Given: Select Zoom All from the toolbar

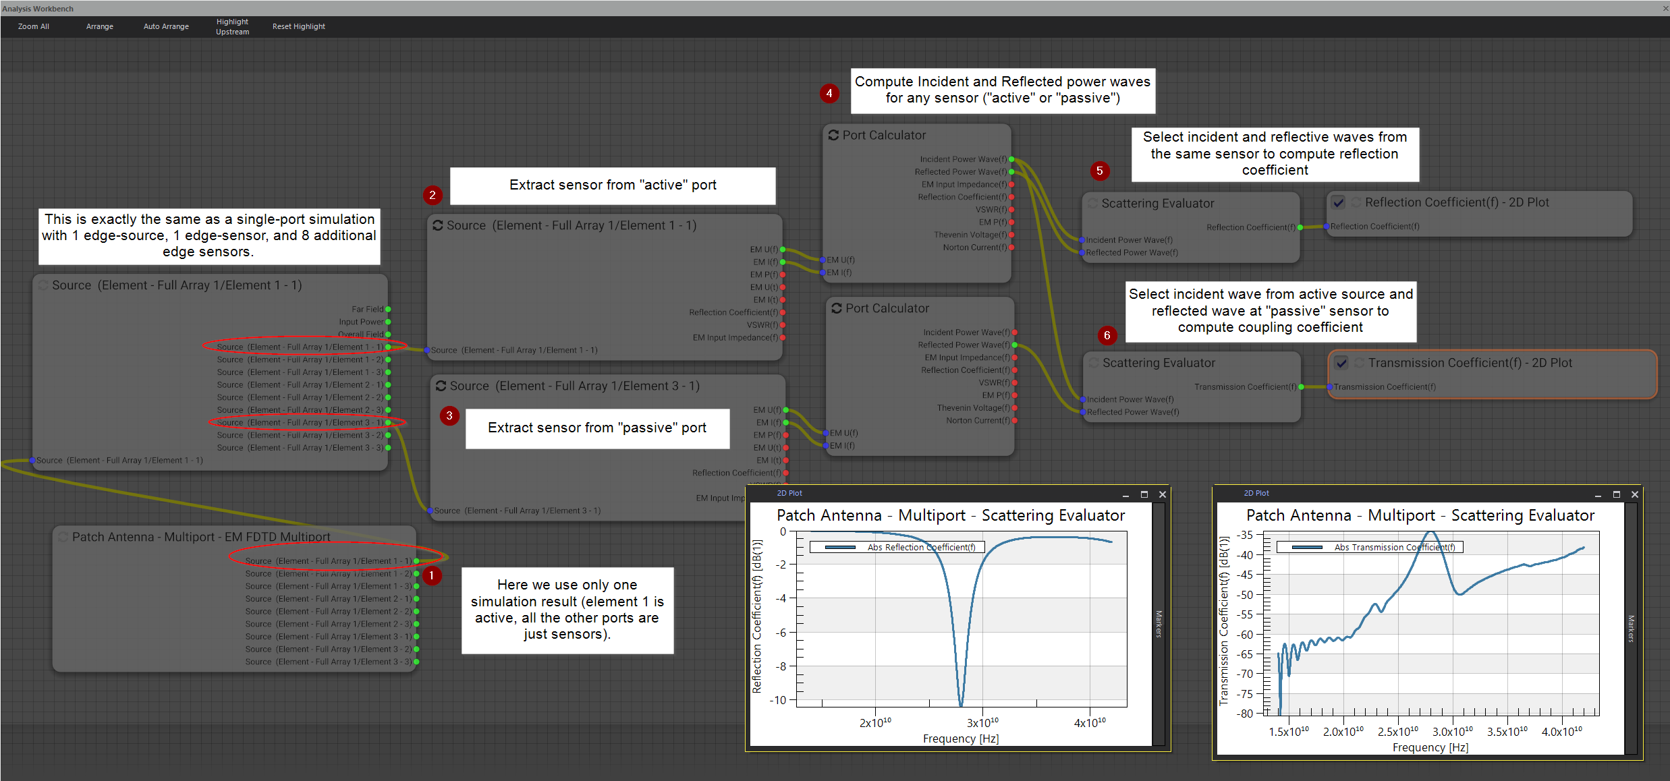Looking at the screenshot, I should click(x=33, y=26).
